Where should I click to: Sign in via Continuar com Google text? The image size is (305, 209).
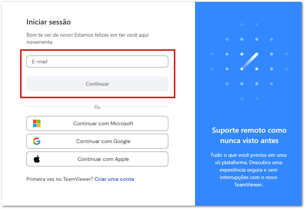[103, 141]
